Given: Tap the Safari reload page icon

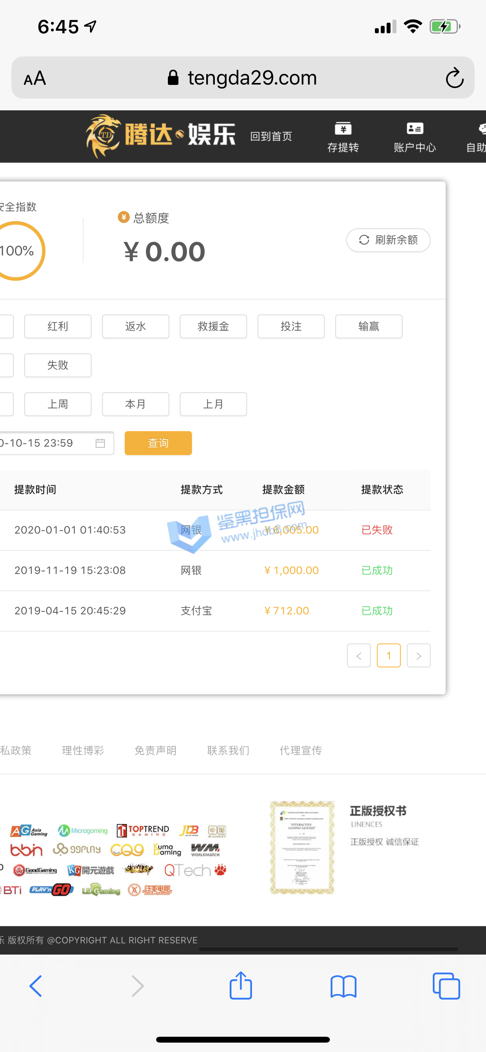Looking at the screenshot, I should click(x=454, y=78).
